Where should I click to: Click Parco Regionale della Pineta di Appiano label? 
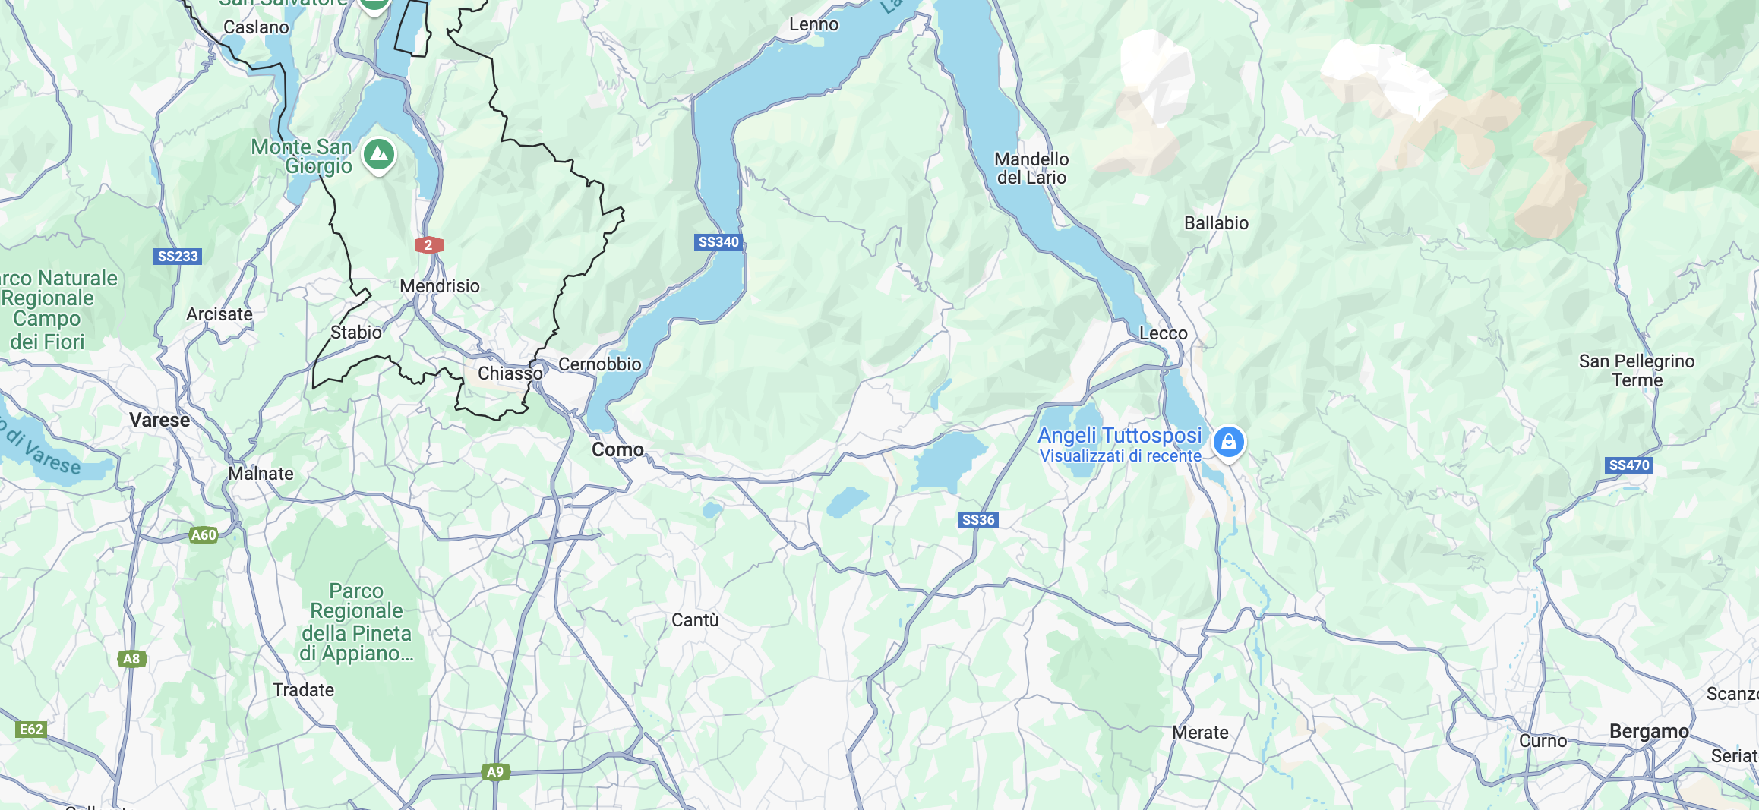356,622
